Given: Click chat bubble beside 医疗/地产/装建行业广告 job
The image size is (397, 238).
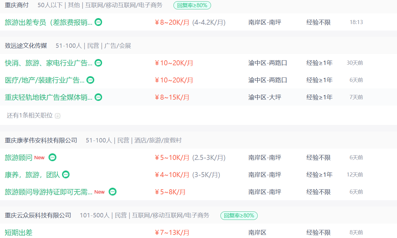Looking at the screenshot, I should pyautogui.click(x=90, y=80).
